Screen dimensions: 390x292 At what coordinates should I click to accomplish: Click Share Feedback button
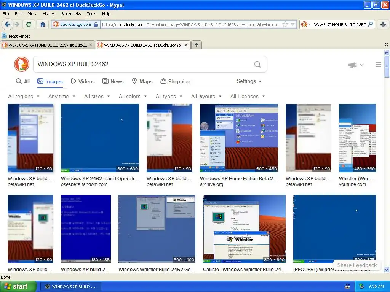pos(357,265)
